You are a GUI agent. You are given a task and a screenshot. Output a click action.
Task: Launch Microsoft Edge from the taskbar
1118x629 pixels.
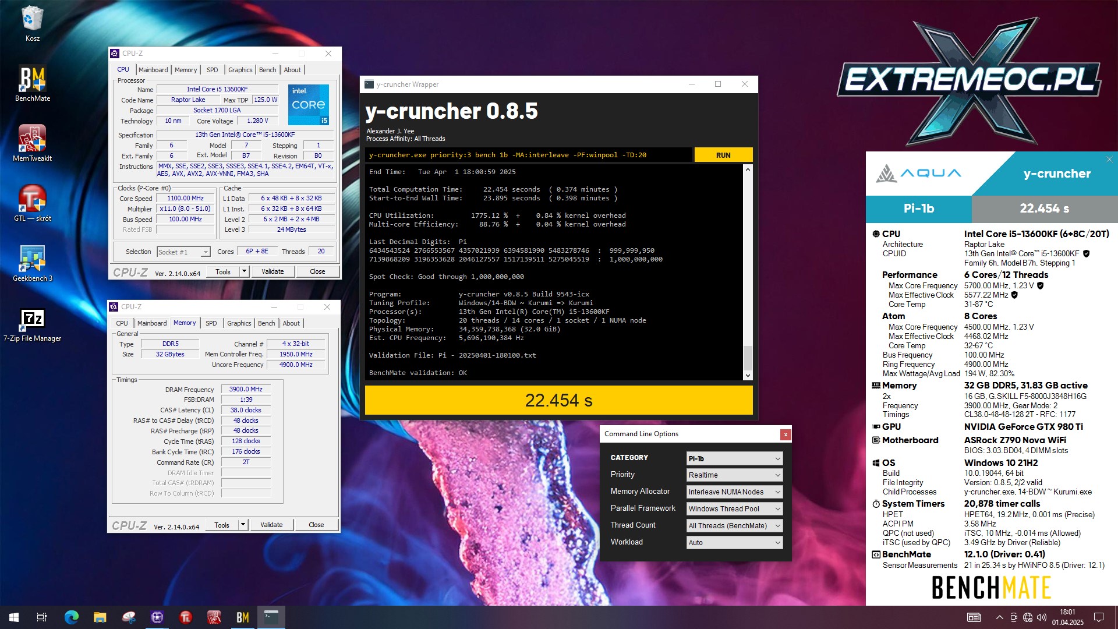tap(71, 617)
